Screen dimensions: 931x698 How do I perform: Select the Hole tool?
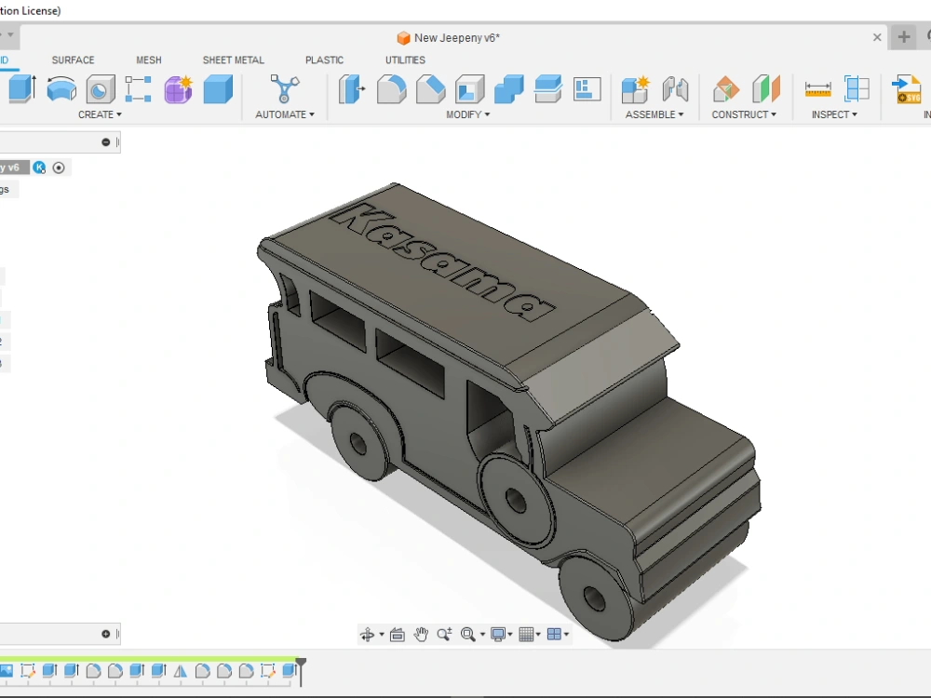pos(101,89)
